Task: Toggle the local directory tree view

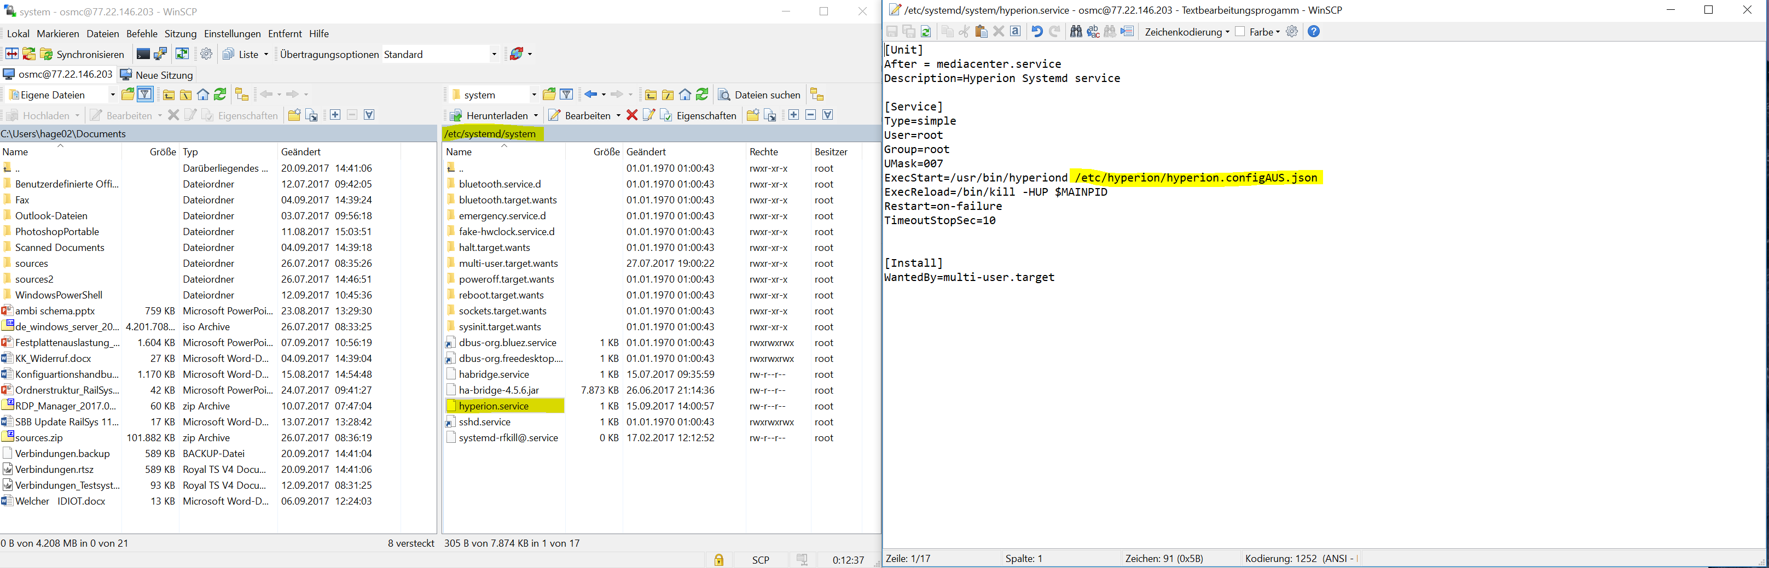Action: (241, 95)
